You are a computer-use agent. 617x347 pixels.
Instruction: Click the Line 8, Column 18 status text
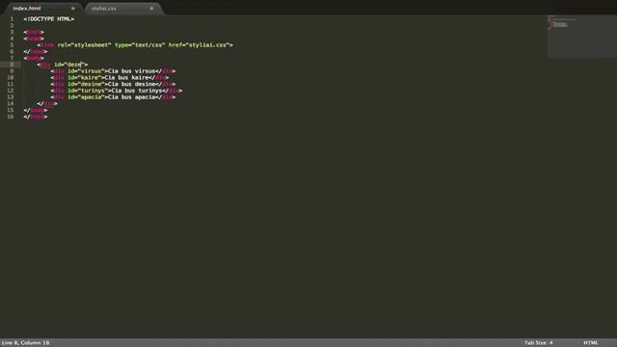tap(26, 343)
